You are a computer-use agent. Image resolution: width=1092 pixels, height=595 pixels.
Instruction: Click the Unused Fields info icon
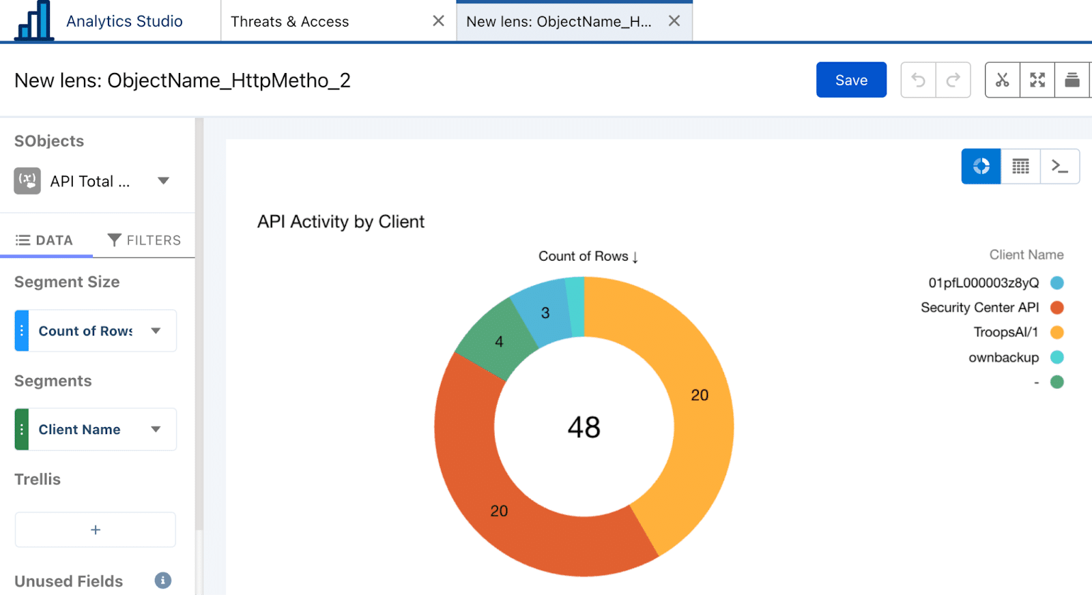pyautogui.click(x=162, y=581)
